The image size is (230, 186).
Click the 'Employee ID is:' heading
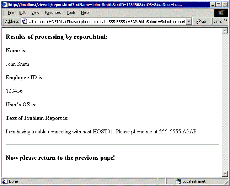pyautogui.click(x=25, y=78)
